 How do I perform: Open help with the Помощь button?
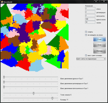(x=100, y=51)
